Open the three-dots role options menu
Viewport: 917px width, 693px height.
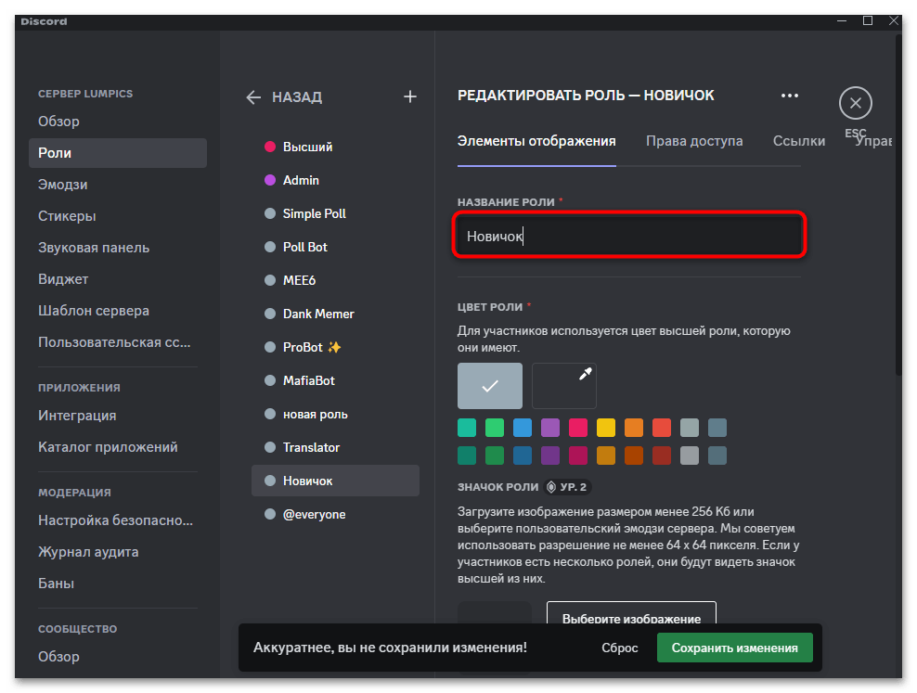click(x=789, y=96)
